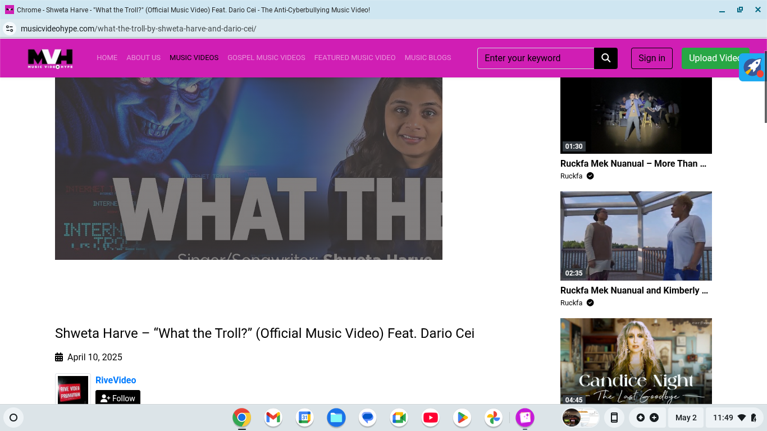Viewport: 767px width, 431px height.
Task: Click the RiveVideo channel avatar
Action: [x=73, y=389]
